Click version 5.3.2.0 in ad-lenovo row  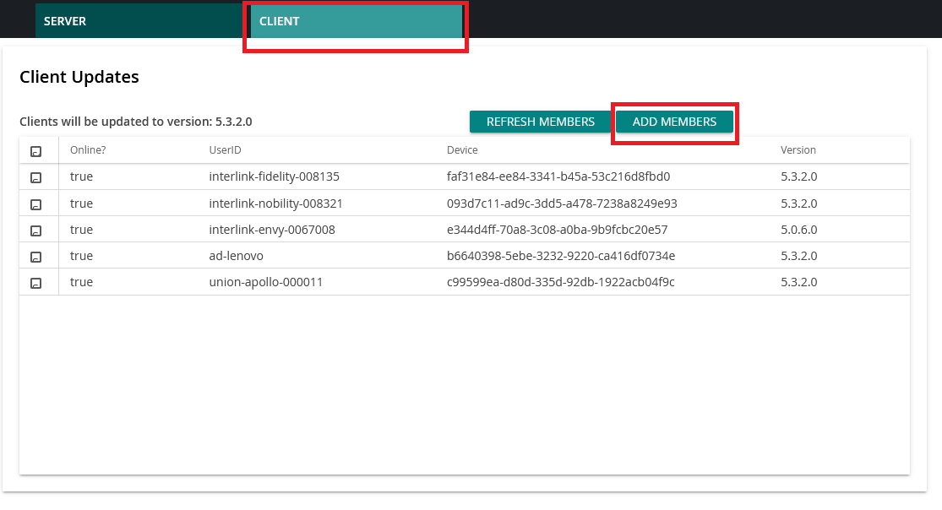pos(798,256)
